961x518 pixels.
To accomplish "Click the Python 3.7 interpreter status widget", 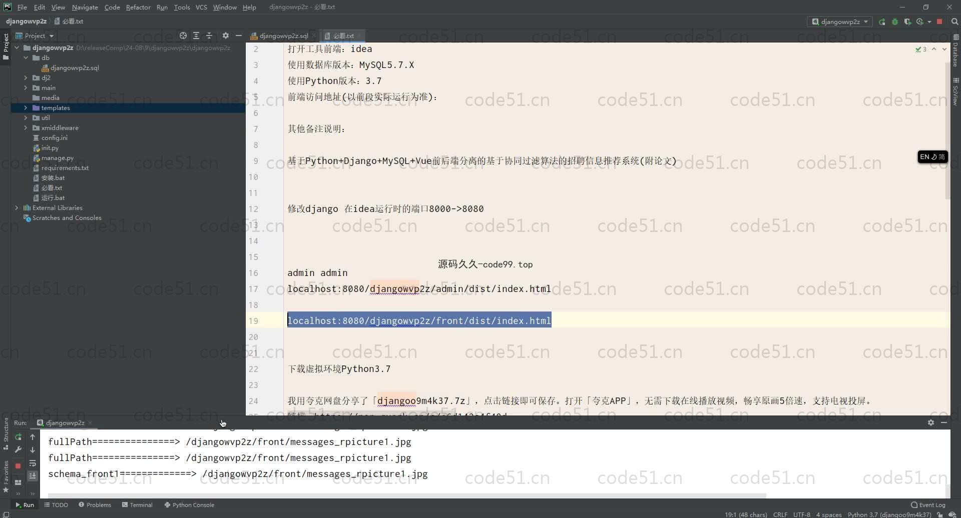I will (889, 514).
